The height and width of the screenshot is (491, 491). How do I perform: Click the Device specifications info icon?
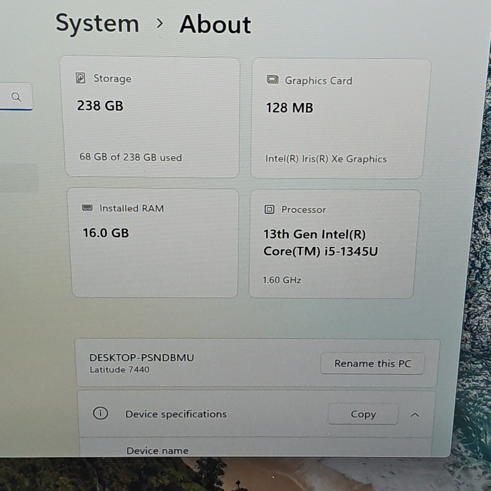click(x=100, y=413)
